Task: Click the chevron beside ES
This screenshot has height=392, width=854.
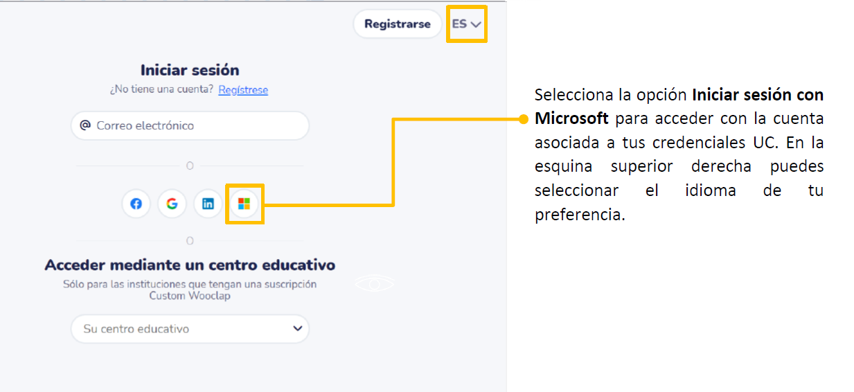Action: tap(476, 24)
